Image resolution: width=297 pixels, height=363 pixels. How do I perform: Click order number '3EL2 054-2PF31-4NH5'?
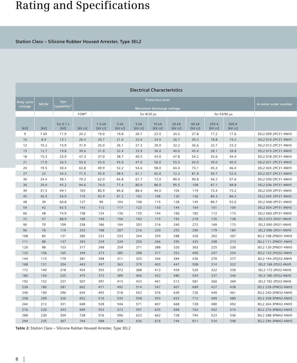275,208
